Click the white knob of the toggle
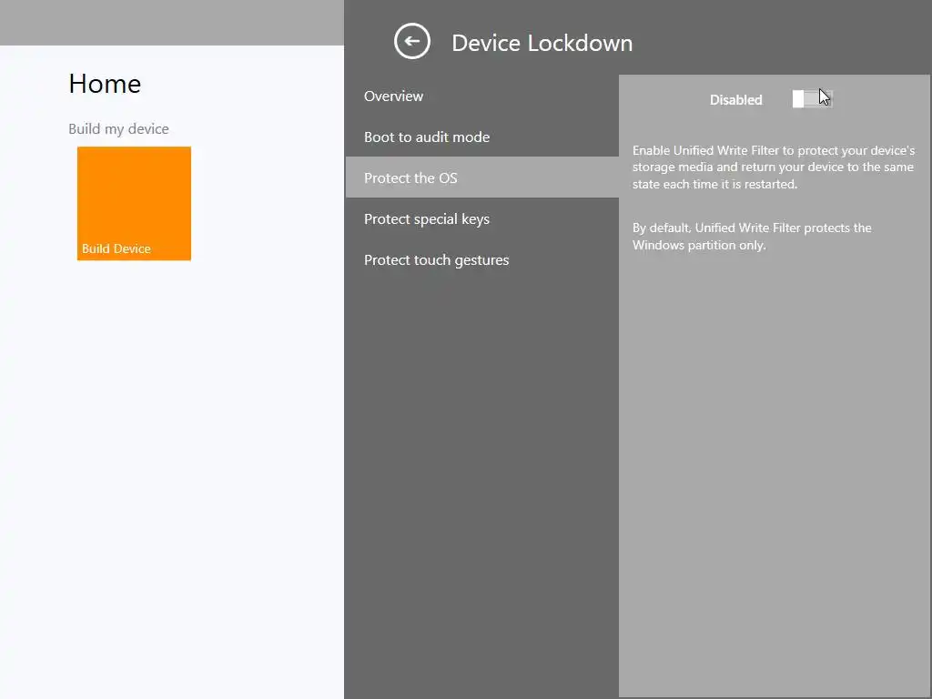 pyautogui.click(x=798, y=99)
